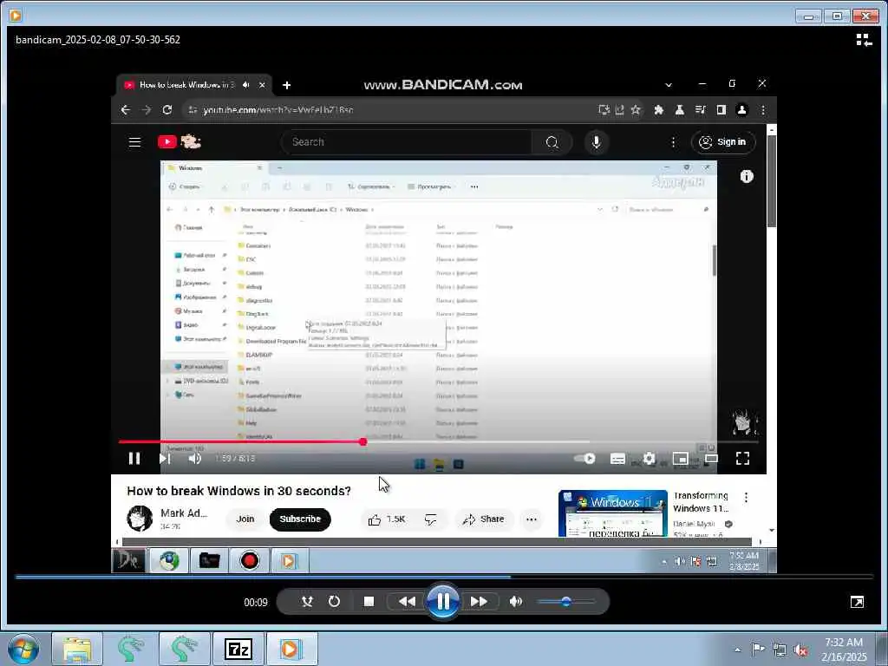Click the muted volume icon in system tray
Image resolution: width=888 pixels, height=666 pixels.
coord(800,650)
